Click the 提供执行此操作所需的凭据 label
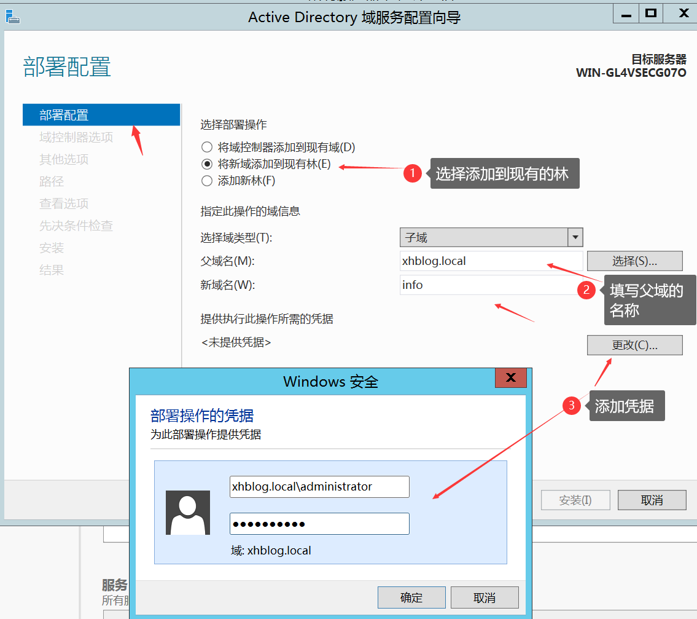This screenshot has height=619, width=697. point(267,318)
